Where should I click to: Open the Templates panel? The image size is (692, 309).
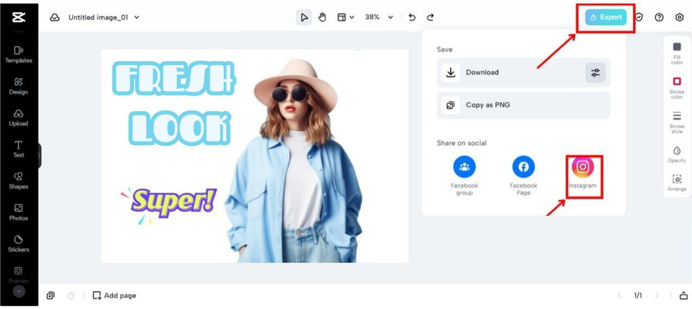[18, 54]
